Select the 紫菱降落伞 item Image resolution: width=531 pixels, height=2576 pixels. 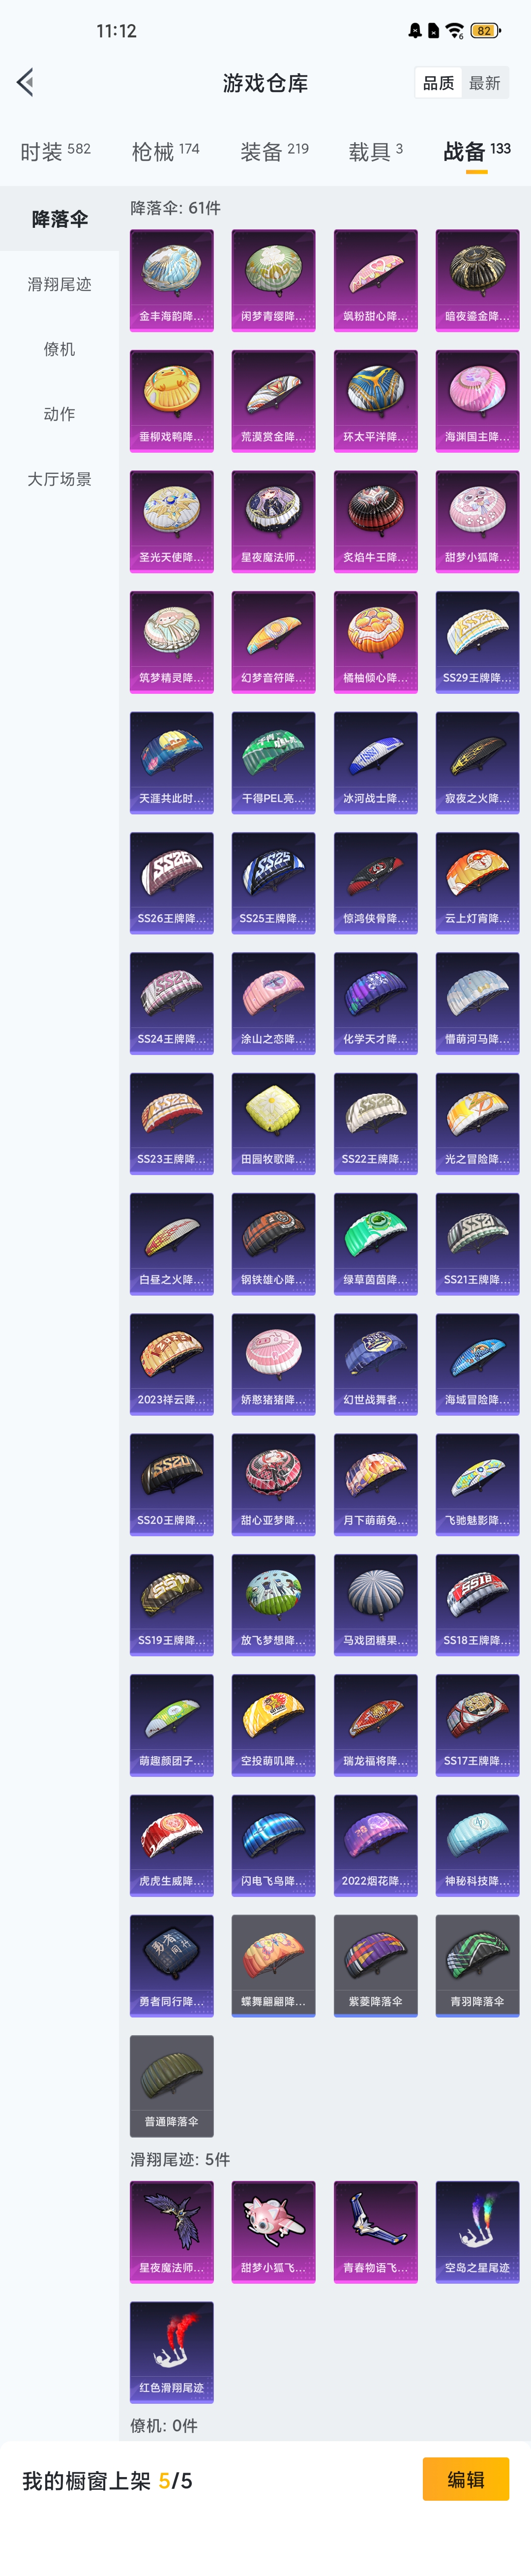(375, 1965)
